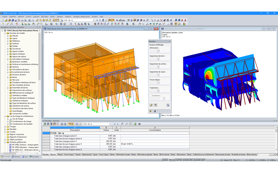Click the highlighted square icon near end of second toolbar
278x173 pixels.
pyautogui.click(x=176, y=24)
